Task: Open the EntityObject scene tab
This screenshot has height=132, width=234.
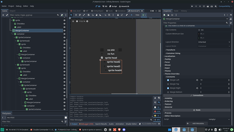Action: pyautogui.click(x=97, y=11)
